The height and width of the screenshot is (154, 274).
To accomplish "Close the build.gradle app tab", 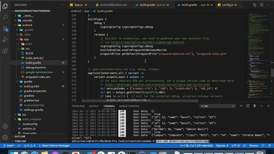I will pos(211,5).
